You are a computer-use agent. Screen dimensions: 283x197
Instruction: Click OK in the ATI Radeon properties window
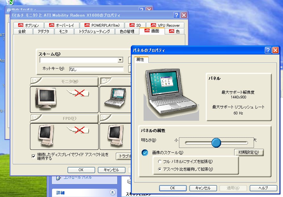point(81,170)
